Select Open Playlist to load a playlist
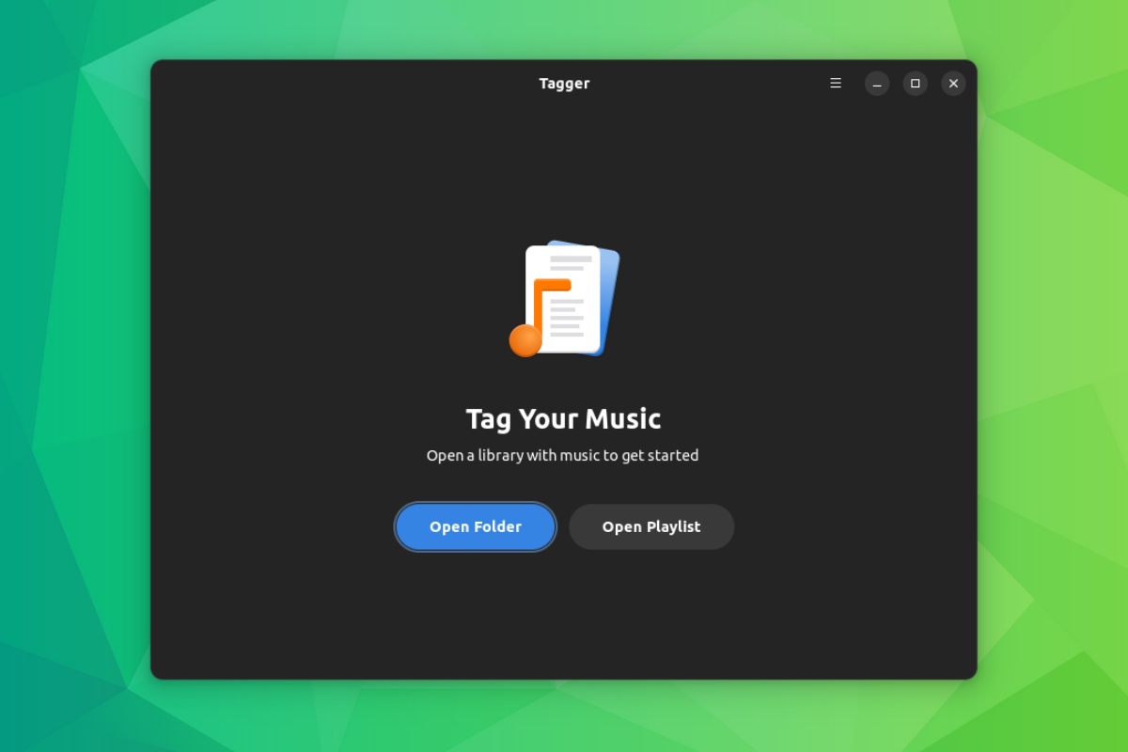 coord(650,526)
